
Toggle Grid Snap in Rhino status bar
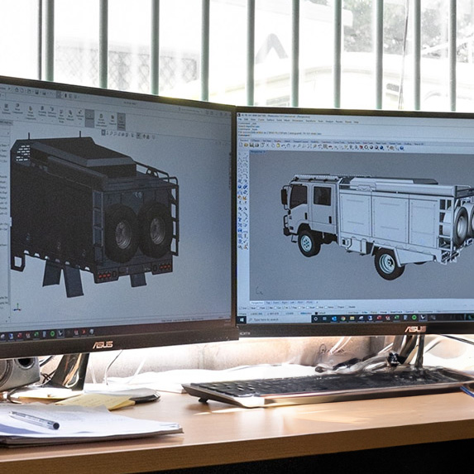353,313
